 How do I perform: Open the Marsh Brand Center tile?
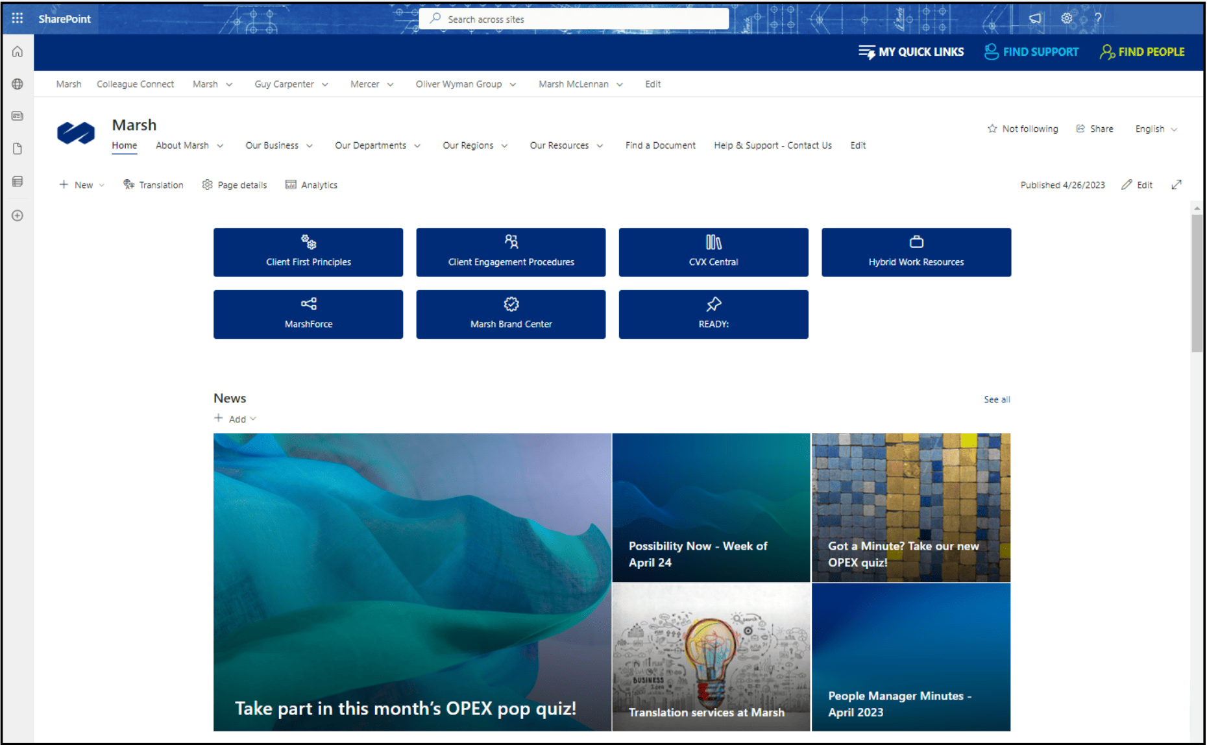pyautogui.click(x=511, y=314)
